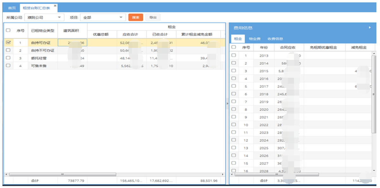Uncheck the 自持可办证 row checkbox

(8, 42)
